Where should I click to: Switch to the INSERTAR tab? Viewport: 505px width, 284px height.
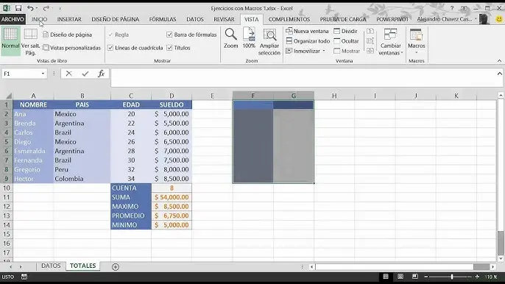pos(69,19)
